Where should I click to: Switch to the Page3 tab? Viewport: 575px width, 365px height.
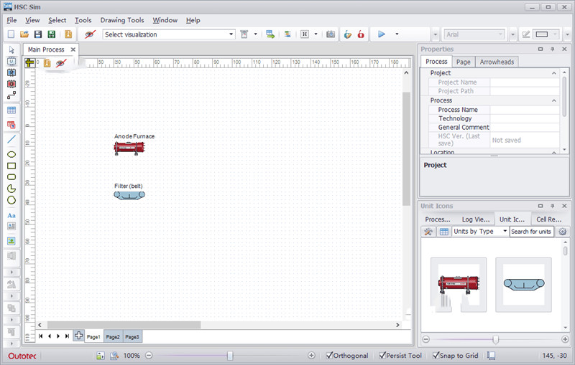pos(132,337)
